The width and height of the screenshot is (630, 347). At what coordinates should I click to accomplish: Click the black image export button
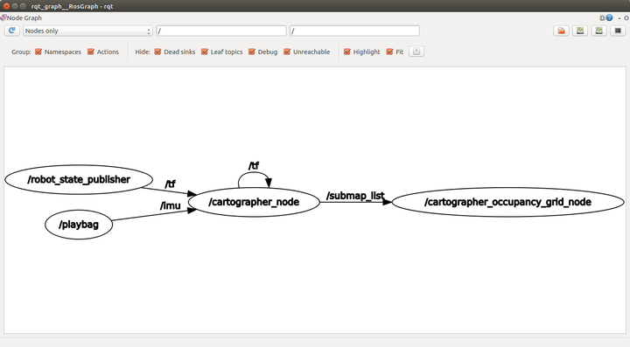coord(618,31)
